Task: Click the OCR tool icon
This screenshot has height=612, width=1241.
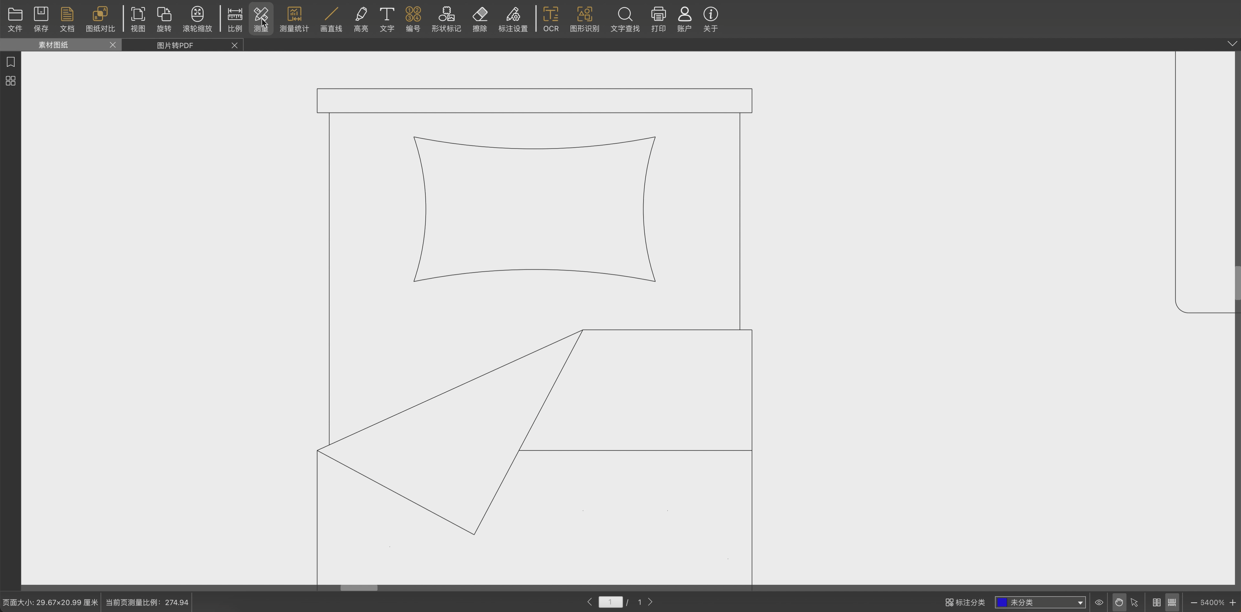Action: point(551,19)
